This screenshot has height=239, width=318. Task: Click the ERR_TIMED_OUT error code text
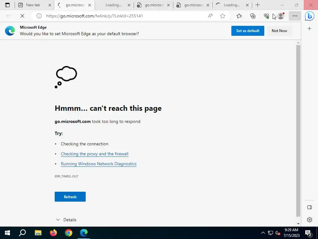[x=66, y=176]
